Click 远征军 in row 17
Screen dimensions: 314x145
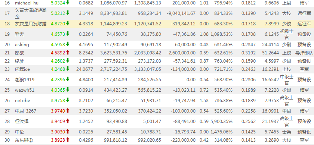[304, 13]
